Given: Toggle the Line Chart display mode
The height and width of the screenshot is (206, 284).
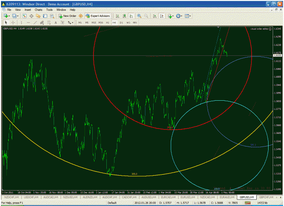Looking at the screenshot, I should 131,16.
